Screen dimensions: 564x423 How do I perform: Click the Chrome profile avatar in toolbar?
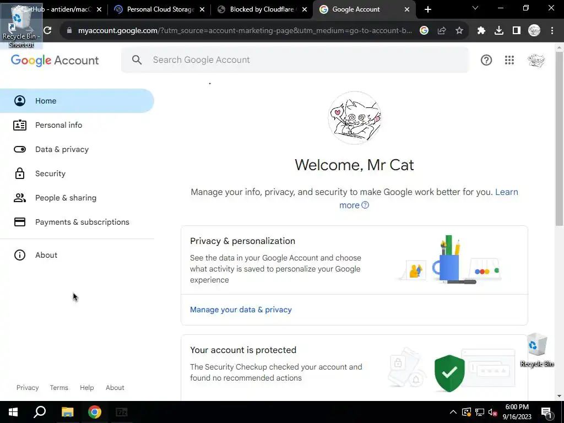534,31
